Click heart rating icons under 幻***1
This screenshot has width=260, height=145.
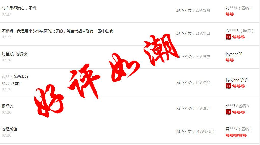click(230, 14)
